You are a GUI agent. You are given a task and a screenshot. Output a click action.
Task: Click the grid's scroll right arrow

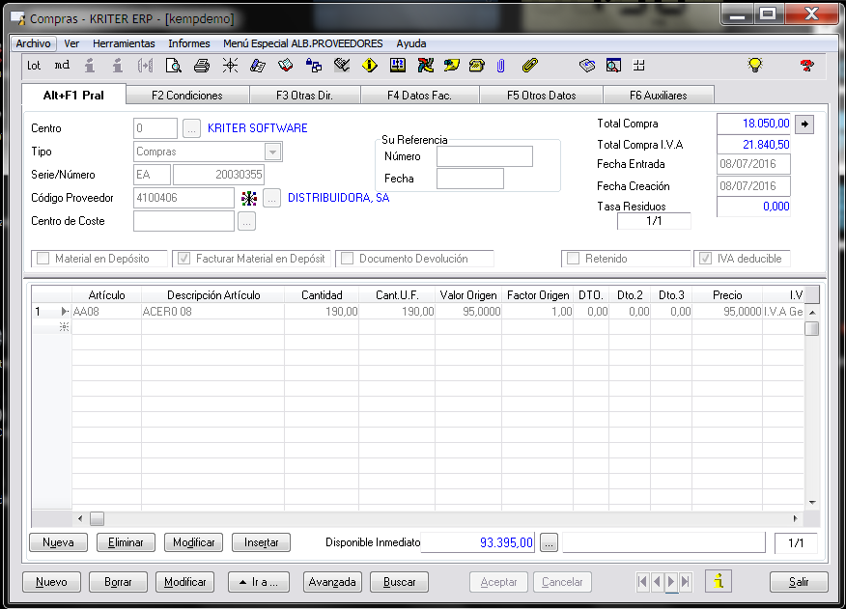[795, 519]
